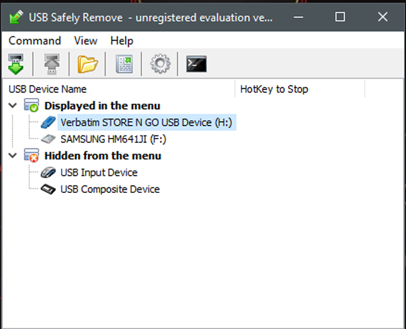
Task: Click the green Stop device toolbar icon
Action: click(x=16, y=64)
